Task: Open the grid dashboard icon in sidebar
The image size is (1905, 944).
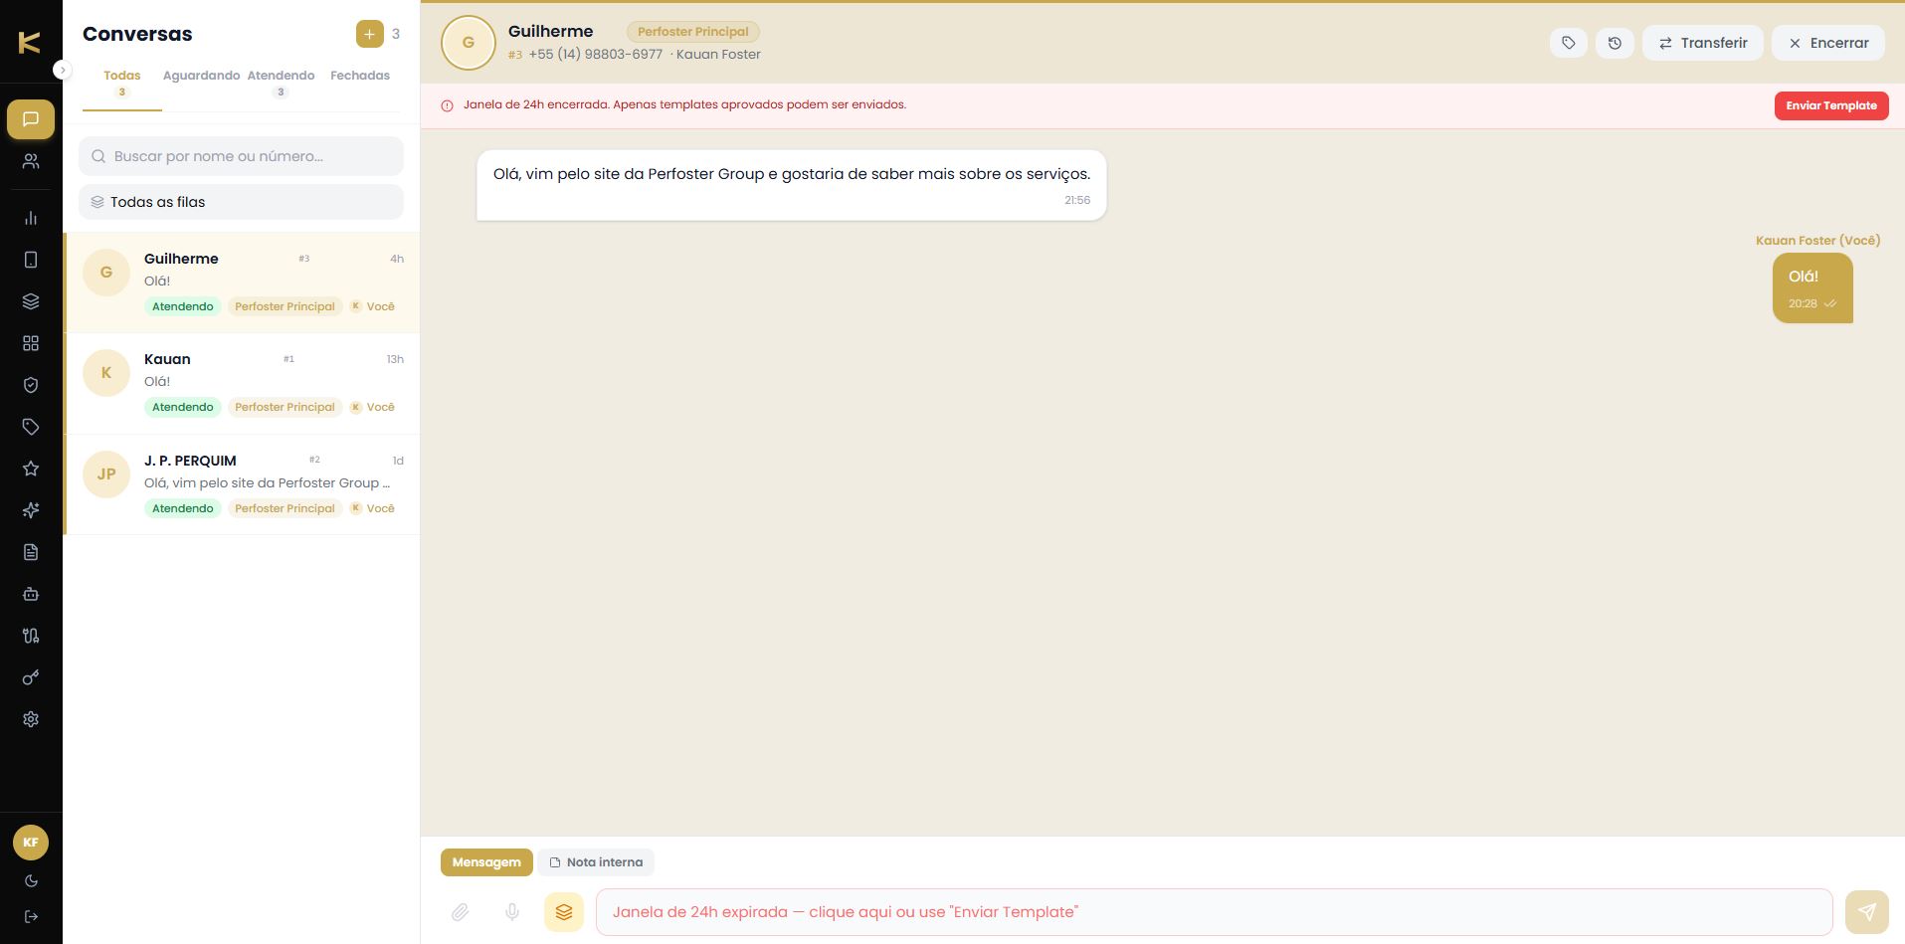Action: [31, 343]
